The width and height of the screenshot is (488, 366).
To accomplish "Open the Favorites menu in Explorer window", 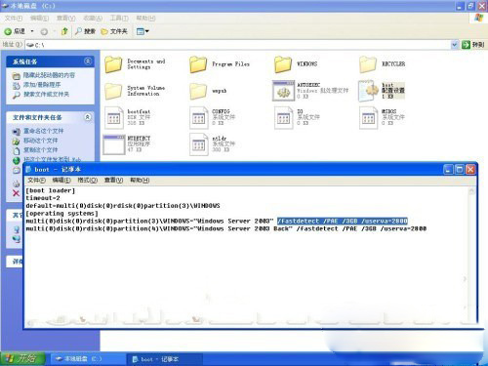I will point(93,18).
